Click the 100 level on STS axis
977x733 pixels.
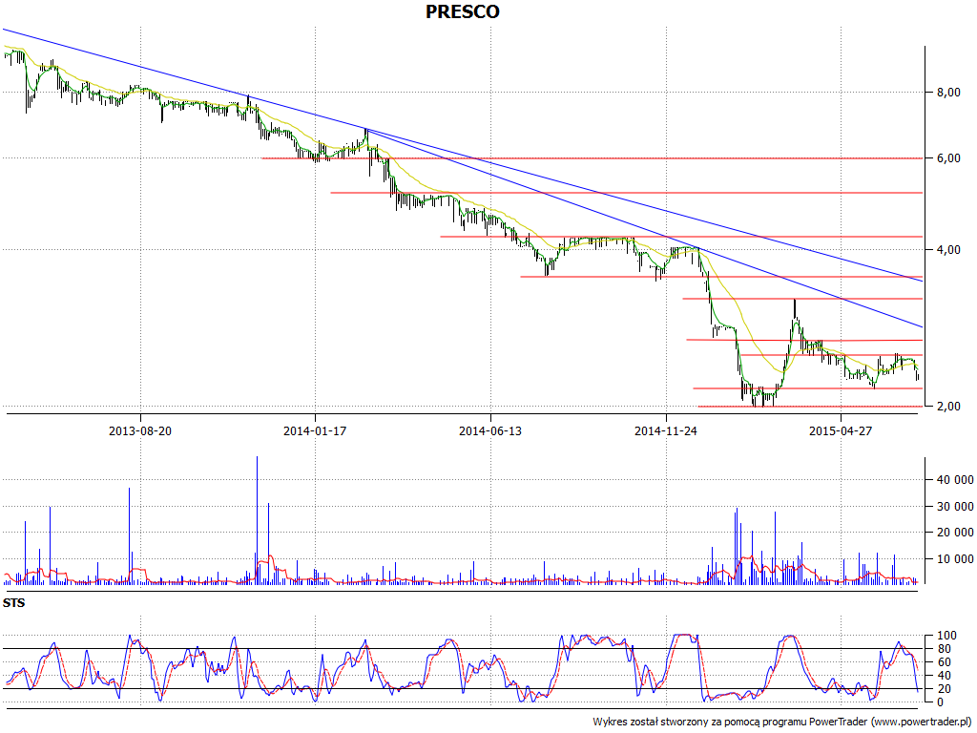946,636
